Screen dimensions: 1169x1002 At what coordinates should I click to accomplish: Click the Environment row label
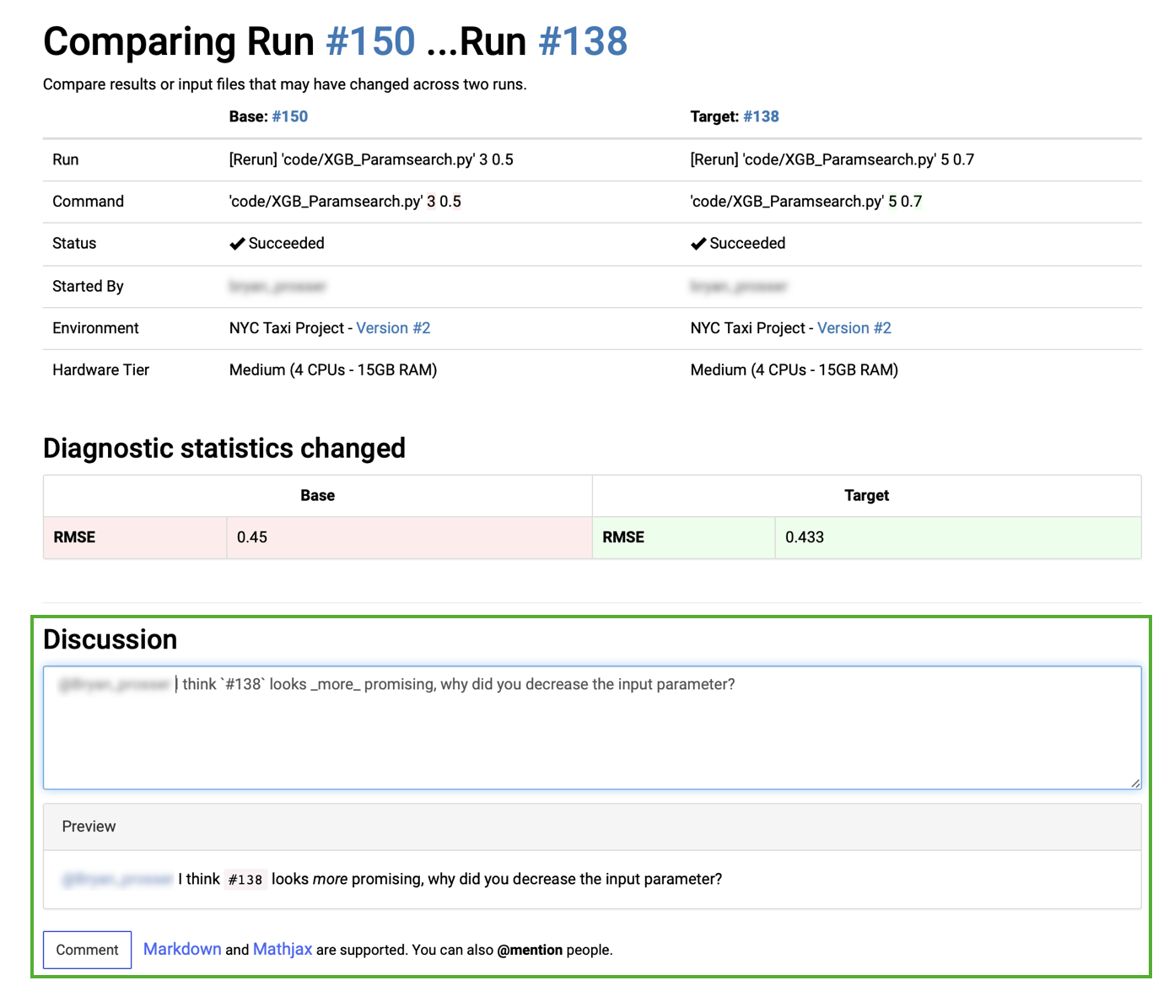click(95, 328)
